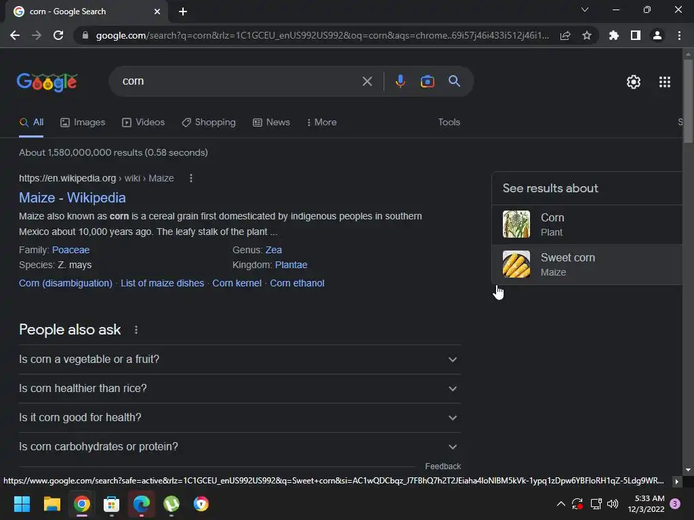Image resolution: width=694 pixels, height=520 pixels.
Task: Follow the Plantae kingdom link
Action: pos(291,265)
